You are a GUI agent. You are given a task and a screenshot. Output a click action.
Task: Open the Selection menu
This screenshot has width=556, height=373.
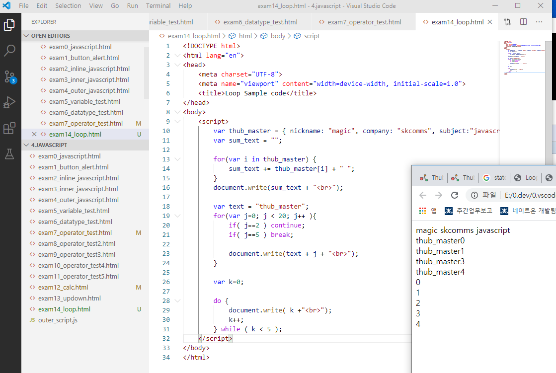coord(68,5)
